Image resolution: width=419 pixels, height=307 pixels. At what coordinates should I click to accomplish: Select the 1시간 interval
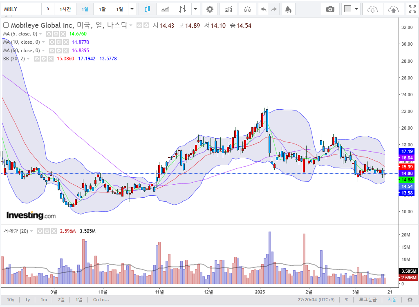click(65, 9)
